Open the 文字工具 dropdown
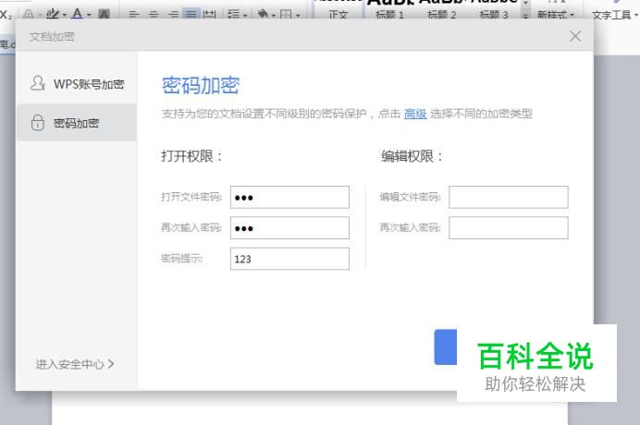This screenshot has width=640, height=425. click(614, 15)
